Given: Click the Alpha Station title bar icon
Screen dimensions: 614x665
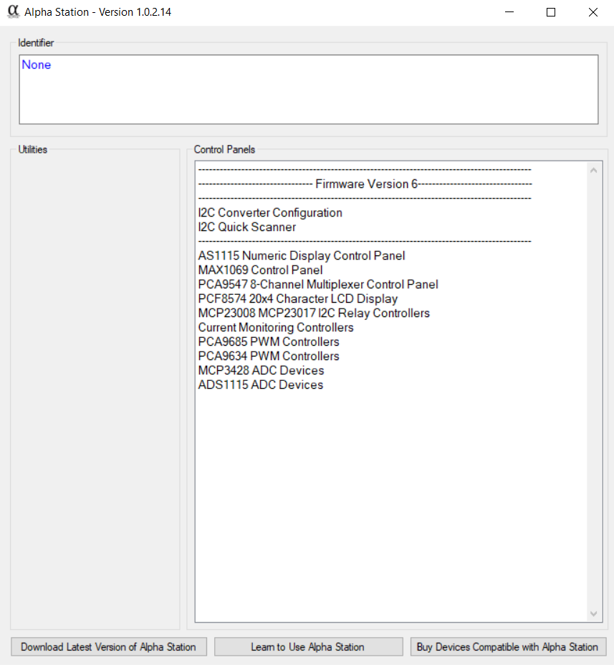Looking at the screenshot, I should pos(12,12).
